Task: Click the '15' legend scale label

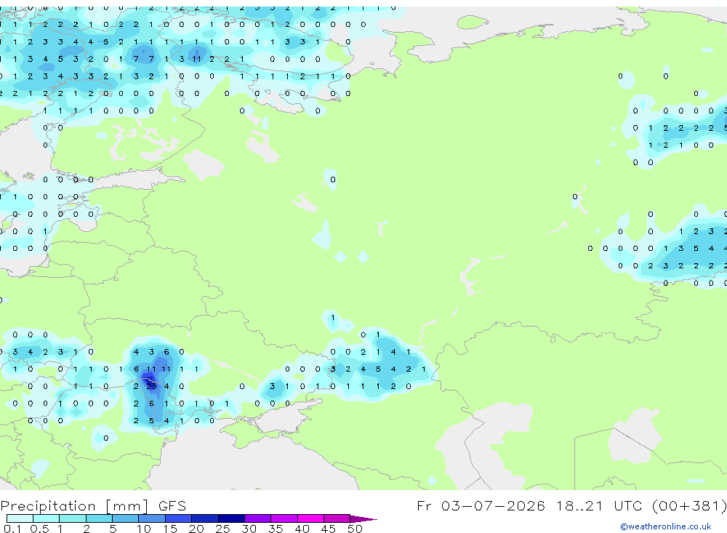Action: coord(170,529)
